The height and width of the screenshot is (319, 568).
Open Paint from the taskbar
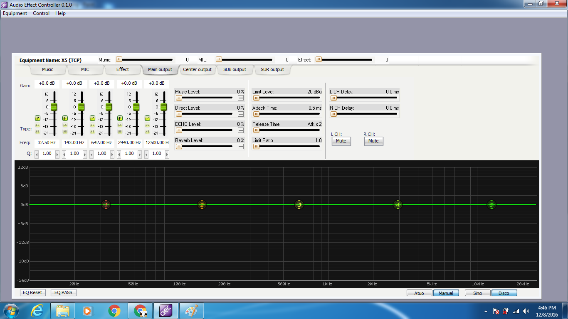(192, 311)
